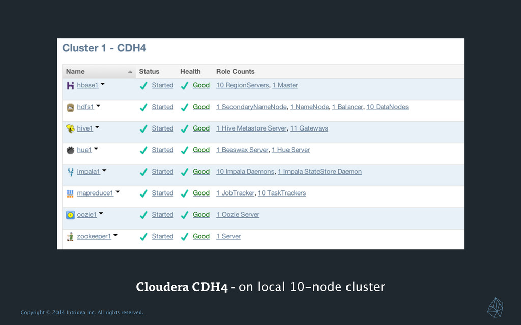This screenshot has height=325, width=521.
Task: Open the hdfs1 actions dropdown arrow
Action: [x=98, y=106]
